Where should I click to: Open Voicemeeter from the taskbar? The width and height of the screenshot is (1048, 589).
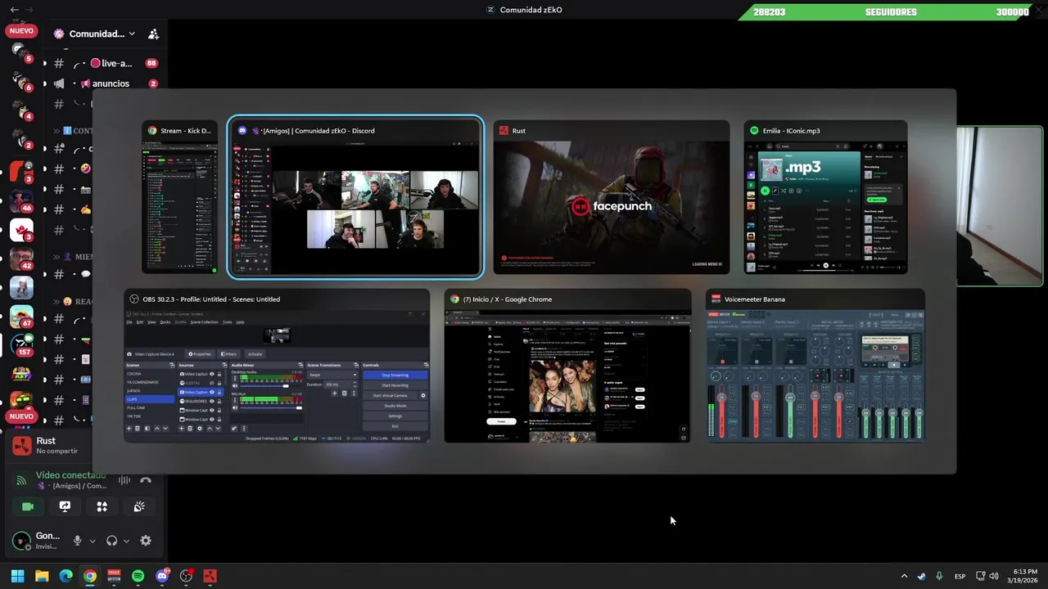coord(114,576)
